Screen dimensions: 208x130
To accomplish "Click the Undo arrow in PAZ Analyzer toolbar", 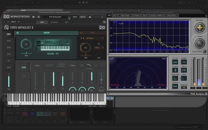I will coord(115,15).
